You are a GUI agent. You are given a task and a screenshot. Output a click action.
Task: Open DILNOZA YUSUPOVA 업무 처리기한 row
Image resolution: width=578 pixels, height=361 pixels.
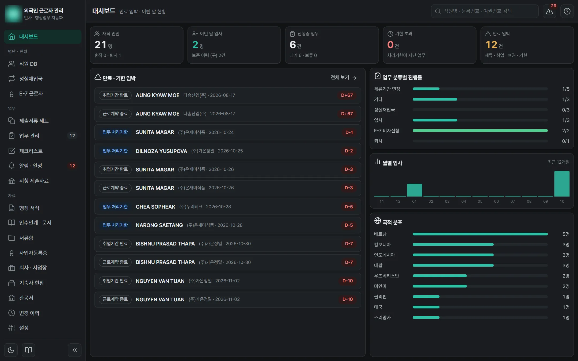click(x=228, y=151)
